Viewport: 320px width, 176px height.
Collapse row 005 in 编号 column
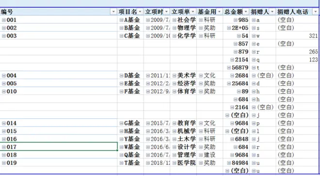[x=4, y=83]
